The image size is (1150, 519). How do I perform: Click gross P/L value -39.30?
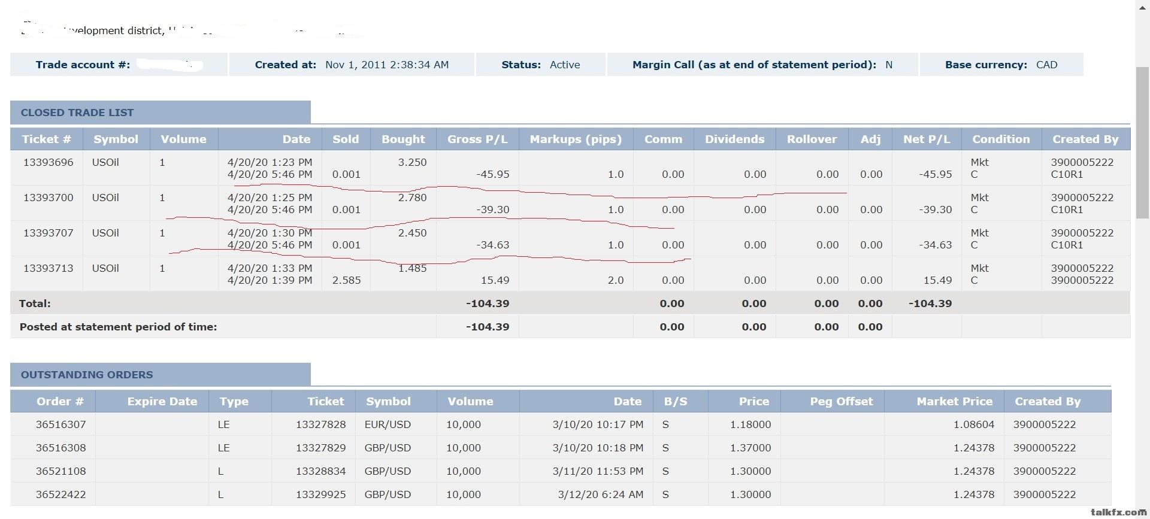493,210
